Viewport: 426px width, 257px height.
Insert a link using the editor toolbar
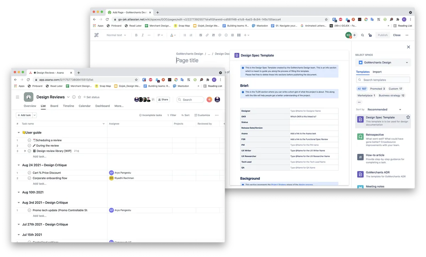click(207, 35)
